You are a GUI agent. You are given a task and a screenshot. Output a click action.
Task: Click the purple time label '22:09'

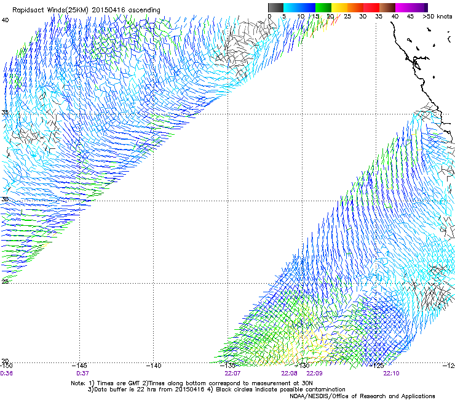pos(314,374)
